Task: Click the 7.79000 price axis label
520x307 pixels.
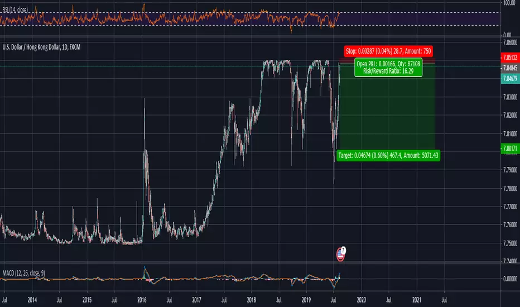Action: tap(510, 170)
